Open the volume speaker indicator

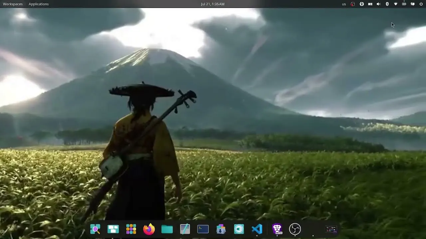[x=378, y=4]
